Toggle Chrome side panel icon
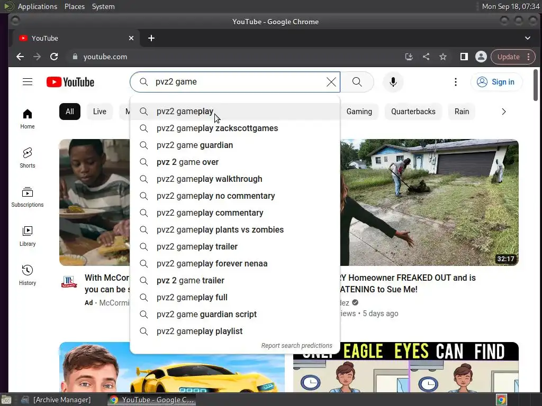The width and height of the screenshot is (542, 406). 464,57
